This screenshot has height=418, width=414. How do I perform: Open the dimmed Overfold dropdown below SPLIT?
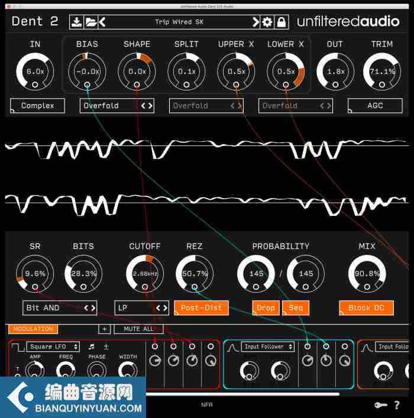pyautogui.click(x=206, y=106)
